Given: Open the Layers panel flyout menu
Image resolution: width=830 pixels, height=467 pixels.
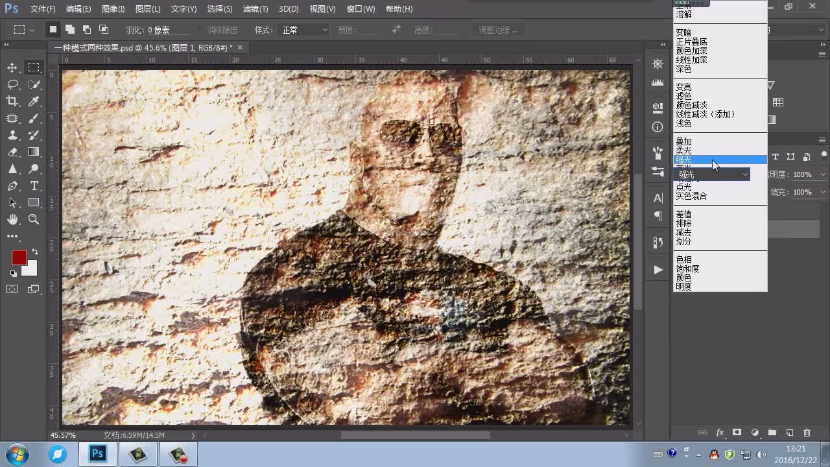Looking at the screenshot, I should point(822,140).
